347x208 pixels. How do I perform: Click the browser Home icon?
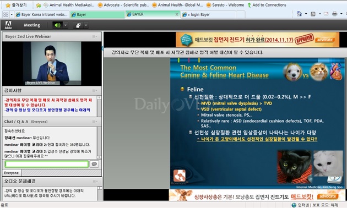pyautogui.click(x=299, y=14)
